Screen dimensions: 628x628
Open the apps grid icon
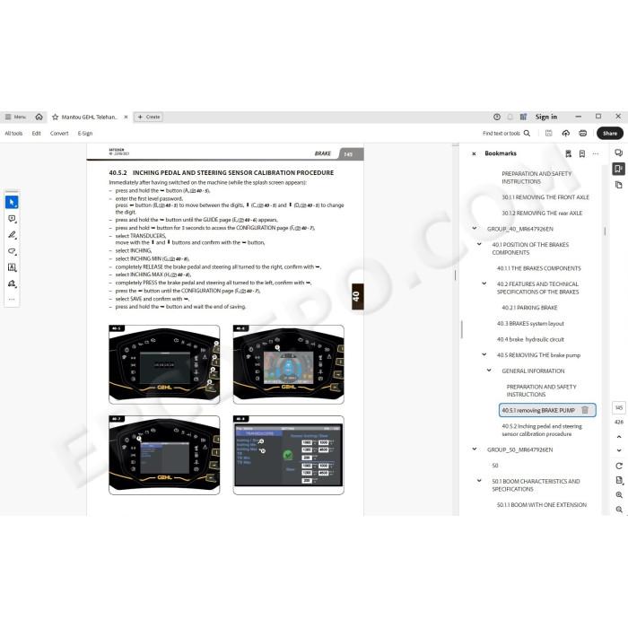523,117
